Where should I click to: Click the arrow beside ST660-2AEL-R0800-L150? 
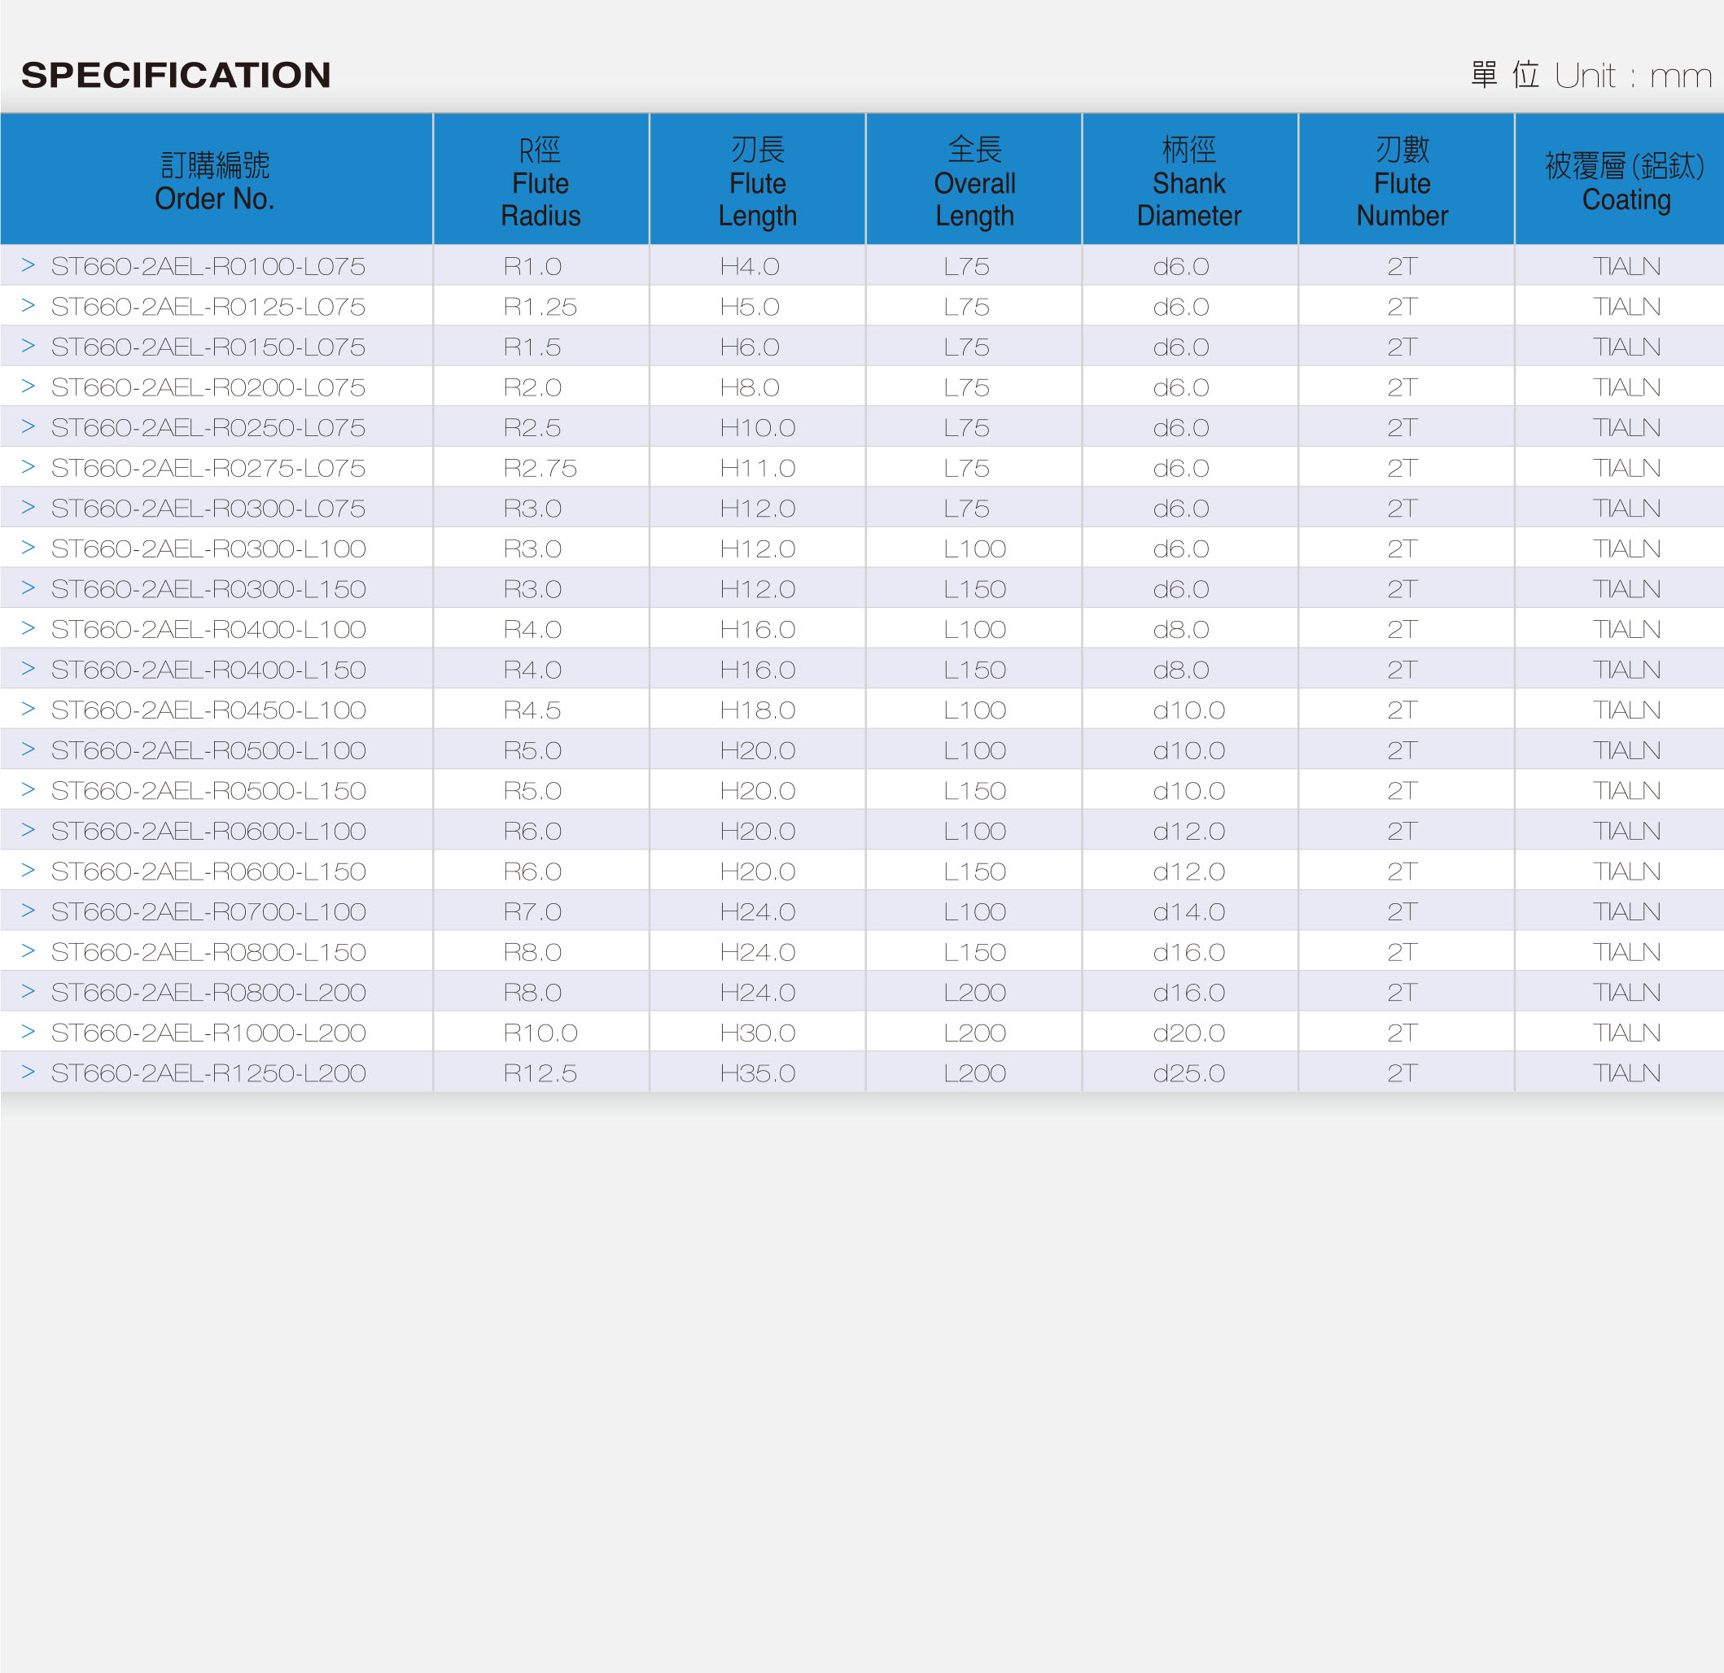[28, 951]
